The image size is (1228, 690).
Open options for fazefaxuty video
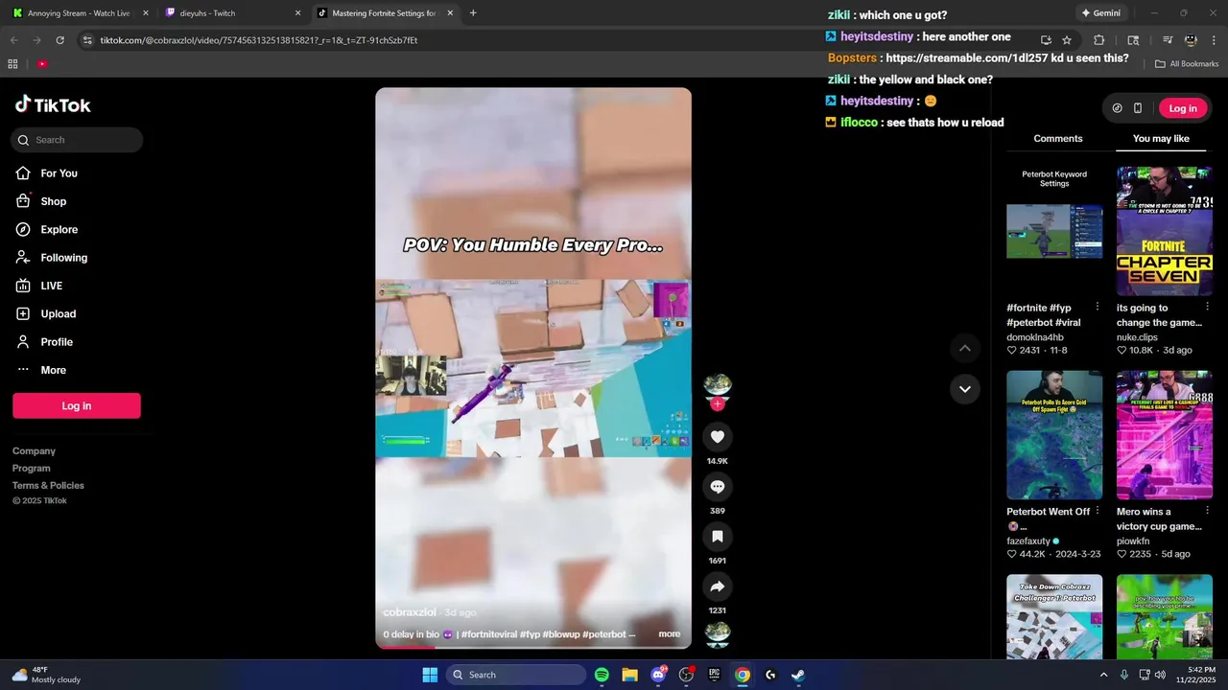coord(1098,512)
